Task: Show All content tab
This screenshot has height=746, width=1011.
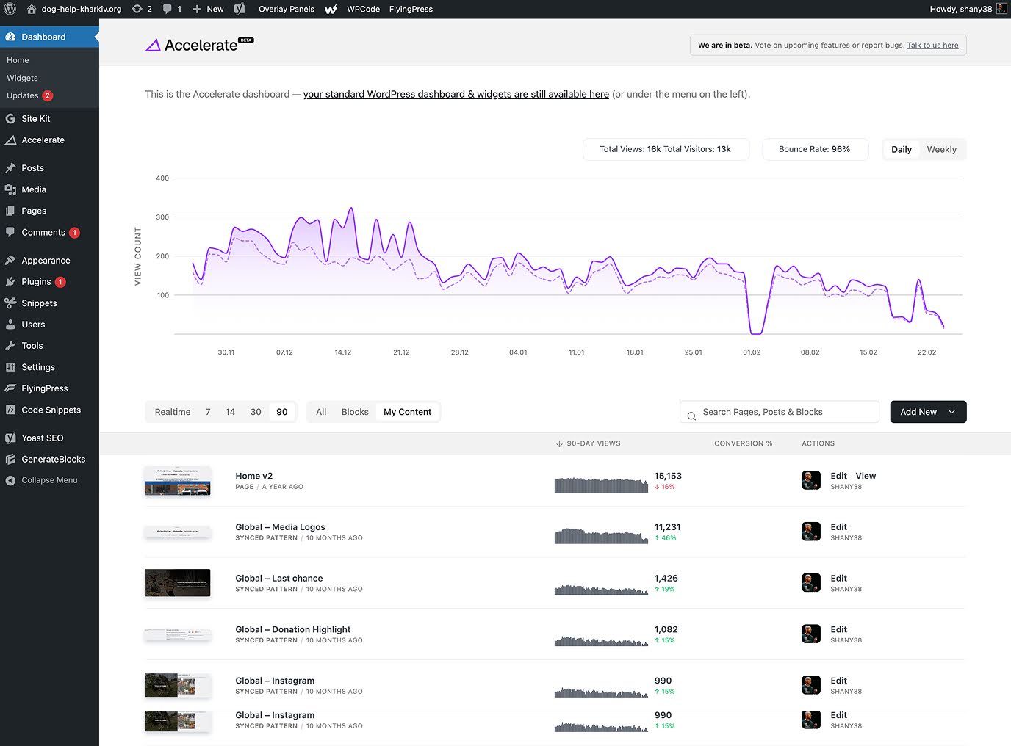Action: click(x=321, y=412)
